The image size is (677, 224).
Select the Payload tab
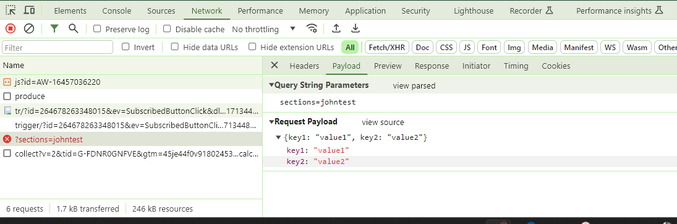coord(346,66)
